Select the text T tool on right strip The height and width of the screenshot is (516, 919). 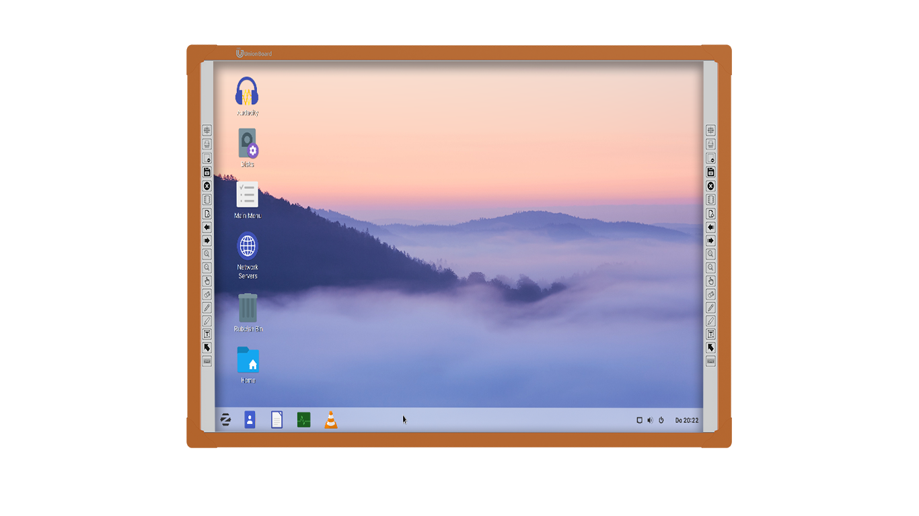[710, 334]
